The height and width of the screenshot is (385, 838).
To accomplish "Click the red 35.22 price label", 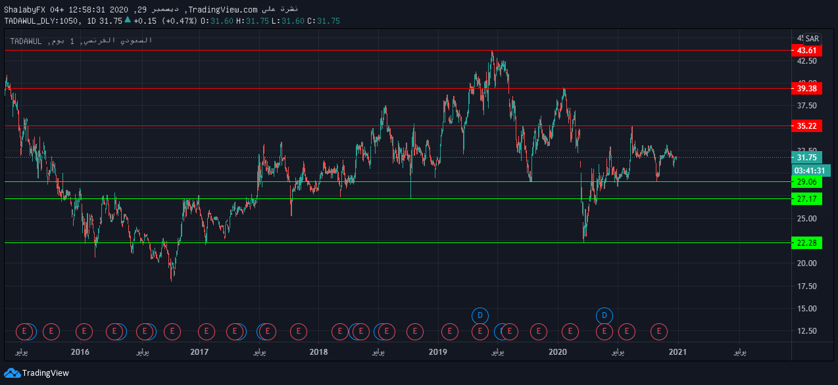I will [806, 125].
